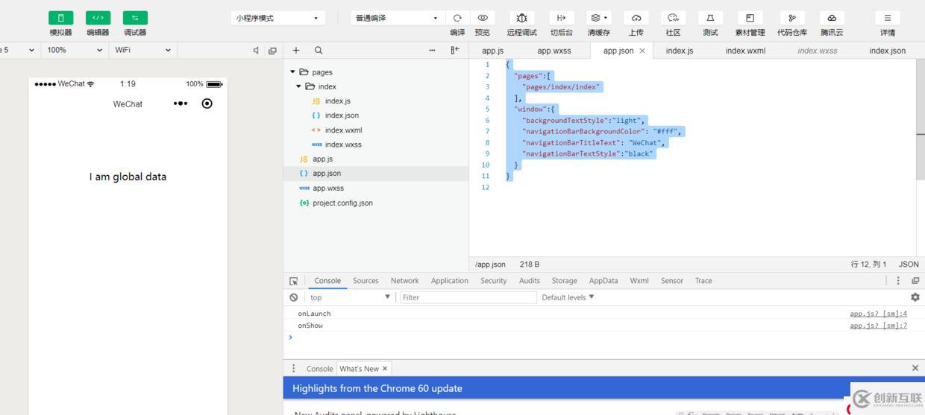Open app.wxss in file tree

(328, 189)
